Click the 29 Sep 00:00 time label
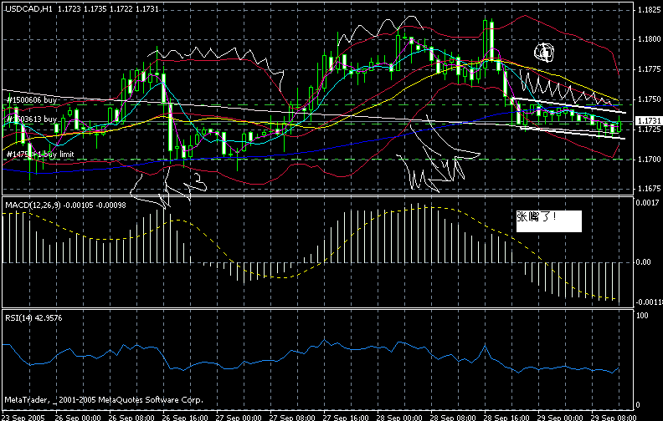Viewport: 663px width, 421px height. (x=560, y=418)
